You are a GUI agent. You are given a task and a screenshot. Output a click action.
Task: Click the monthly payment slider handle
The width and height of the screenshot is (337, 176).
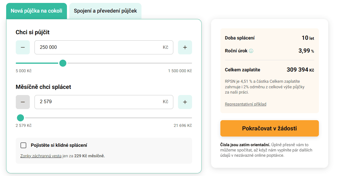coord(20,118)
